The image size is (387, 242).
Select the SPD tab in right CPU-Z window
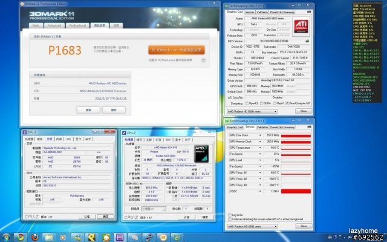[x=168, y=140]
